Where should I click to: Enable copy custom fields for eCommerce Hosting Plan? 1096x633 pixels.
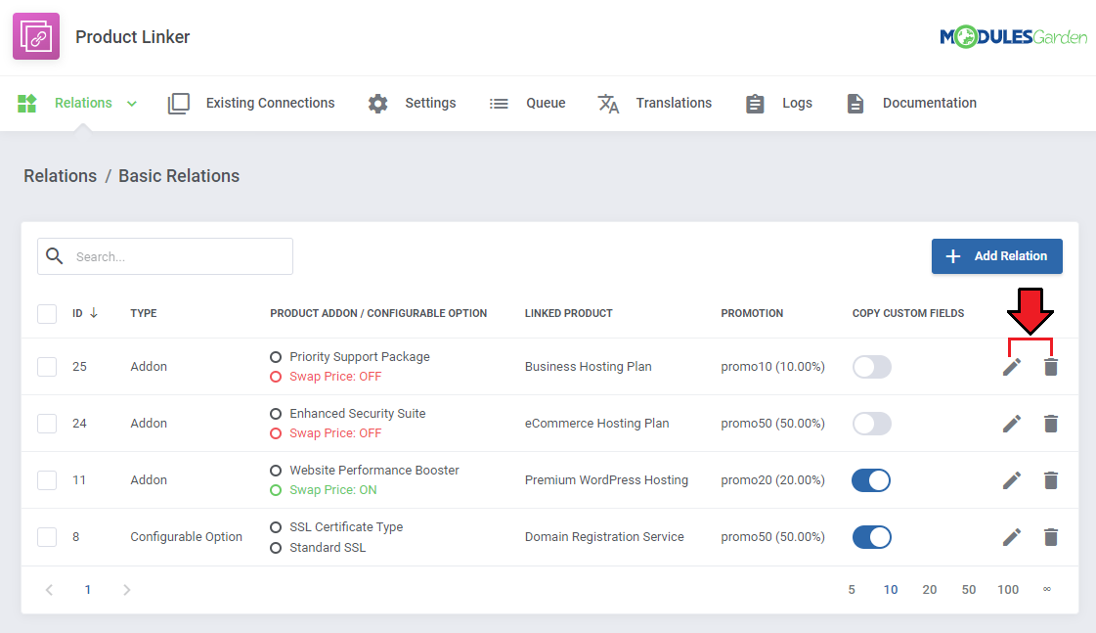coord(872,424)
